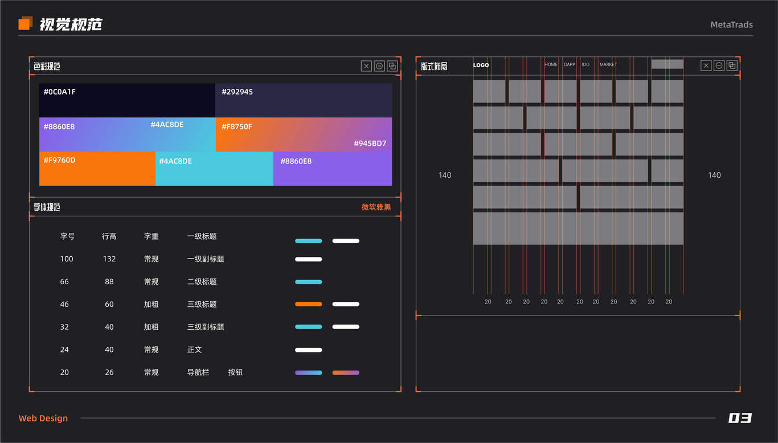Viewport: 778px width, 443px height.
Task: Click the white pill in the 正文 row
Action: [x=309, y=350]
